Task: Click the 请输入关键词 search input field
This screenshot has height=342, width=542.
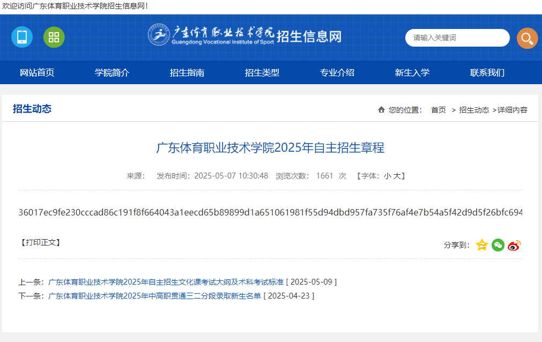Action: (x=457, y=38)
